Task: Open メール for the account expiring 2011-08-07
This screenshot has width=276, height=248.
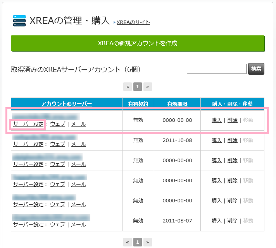Action: point(79,225)
